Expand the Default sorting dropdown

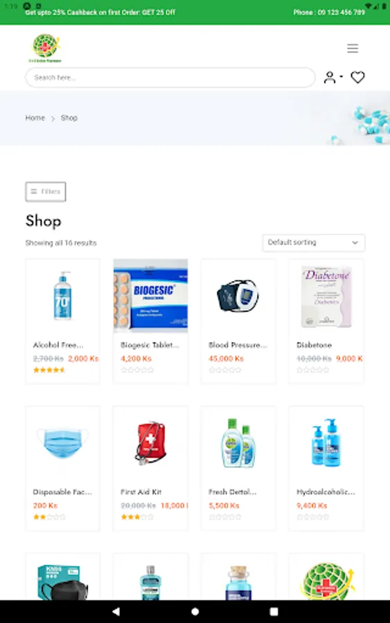pos(313,242)
